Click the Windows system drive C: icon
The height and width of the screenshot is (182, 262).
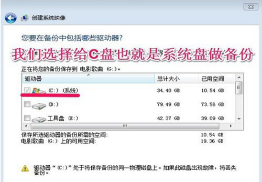pos(39,91)
